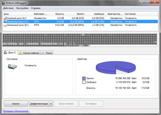Select the removable disk A: drive icon

[5, 18]
